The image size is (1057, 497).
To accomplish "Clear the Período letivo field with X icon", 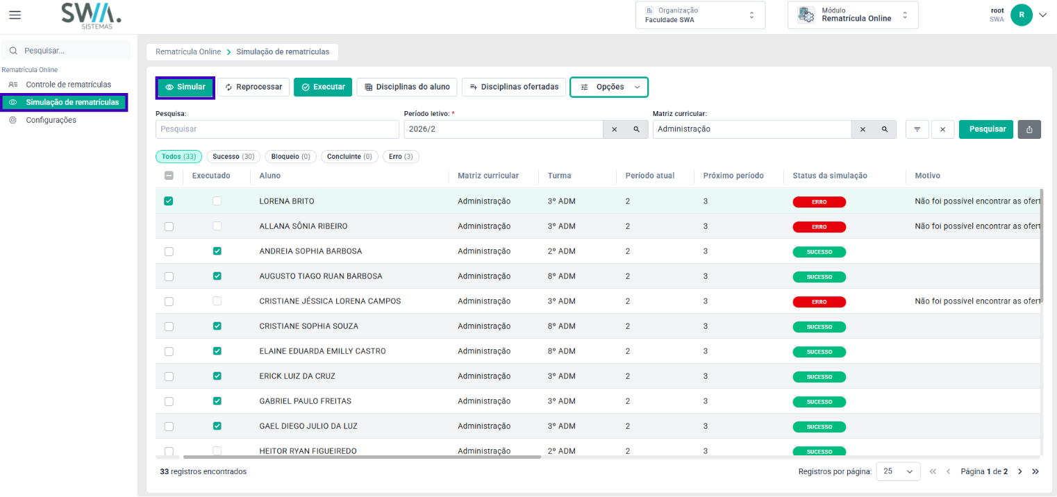I will 614,129.
